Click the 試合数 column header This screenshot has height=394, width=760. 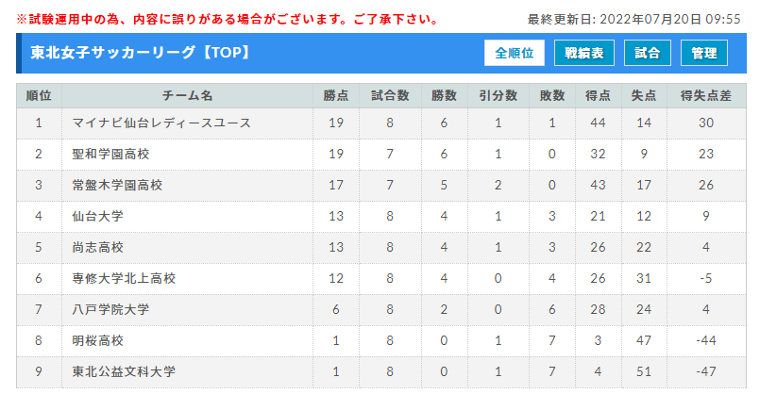click(390, 96)
